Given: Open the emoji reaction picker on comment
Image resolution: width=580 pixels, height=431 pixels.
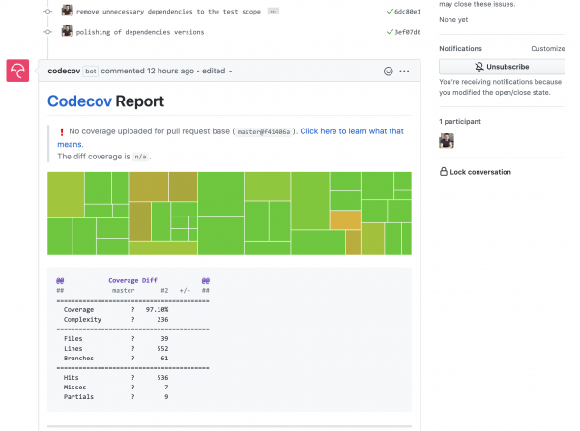Looking at the screenshot, I should (389, 71).
